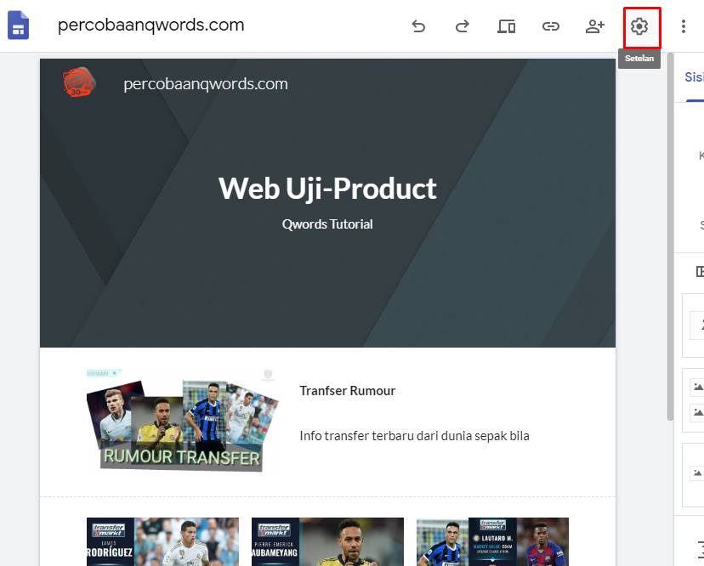Open the Setelan gear settings
Viewport: 704px width, 566px height.
[639, 26]
